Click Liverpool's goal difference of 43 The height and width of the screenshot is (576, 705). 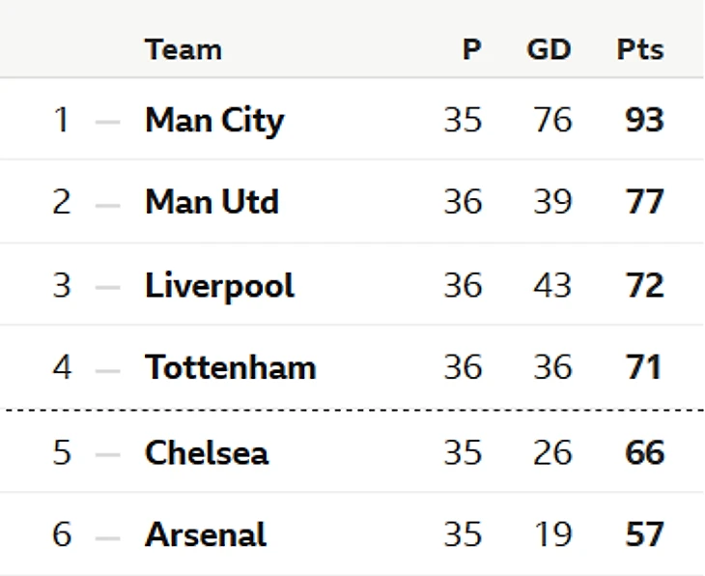pyautogui.click(x=552, y=286)
